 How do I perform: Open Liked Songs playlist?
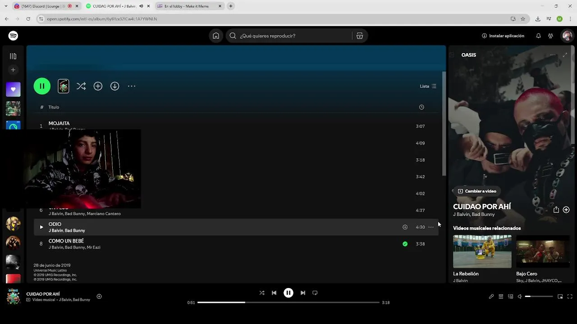(x=13, y=89)
